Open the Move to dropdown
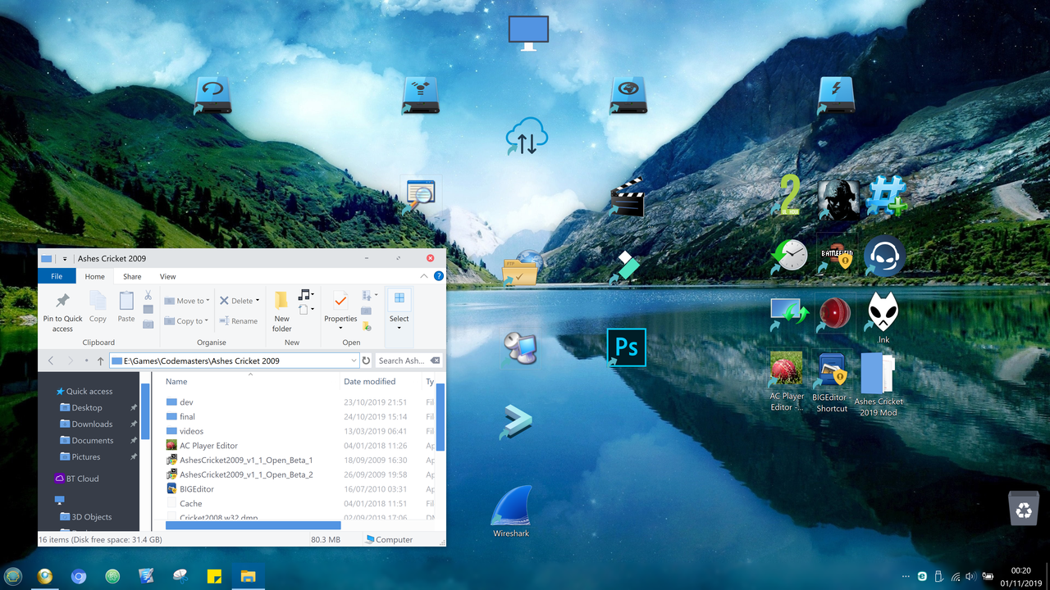The image size is (1050, 590). click(187, 301)
